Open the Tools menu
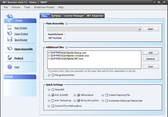This screenshot has width=168, height=117. tap(27, 7)
